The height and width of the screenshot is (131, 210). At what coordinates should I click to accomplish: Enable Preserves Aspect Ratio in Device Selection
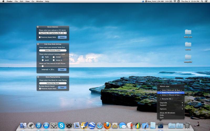point(40,37)
